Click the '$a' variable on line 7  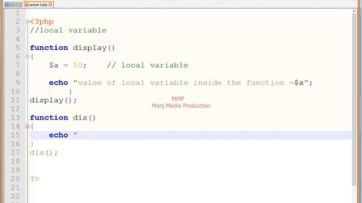[54, 65]
